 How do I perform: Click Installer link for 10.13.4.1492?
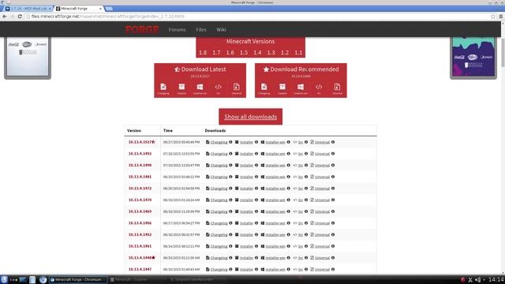[247, 154]
